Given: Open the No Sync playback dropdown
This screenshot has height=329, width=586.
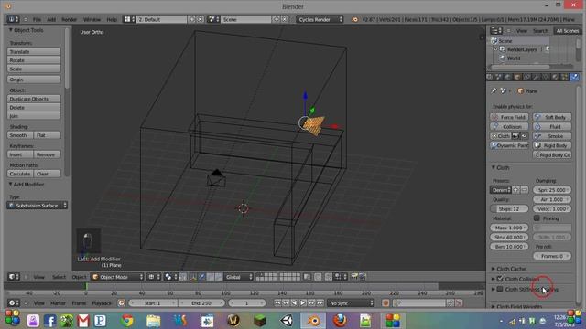Looking at the screenshot, I should coord(351,303).
